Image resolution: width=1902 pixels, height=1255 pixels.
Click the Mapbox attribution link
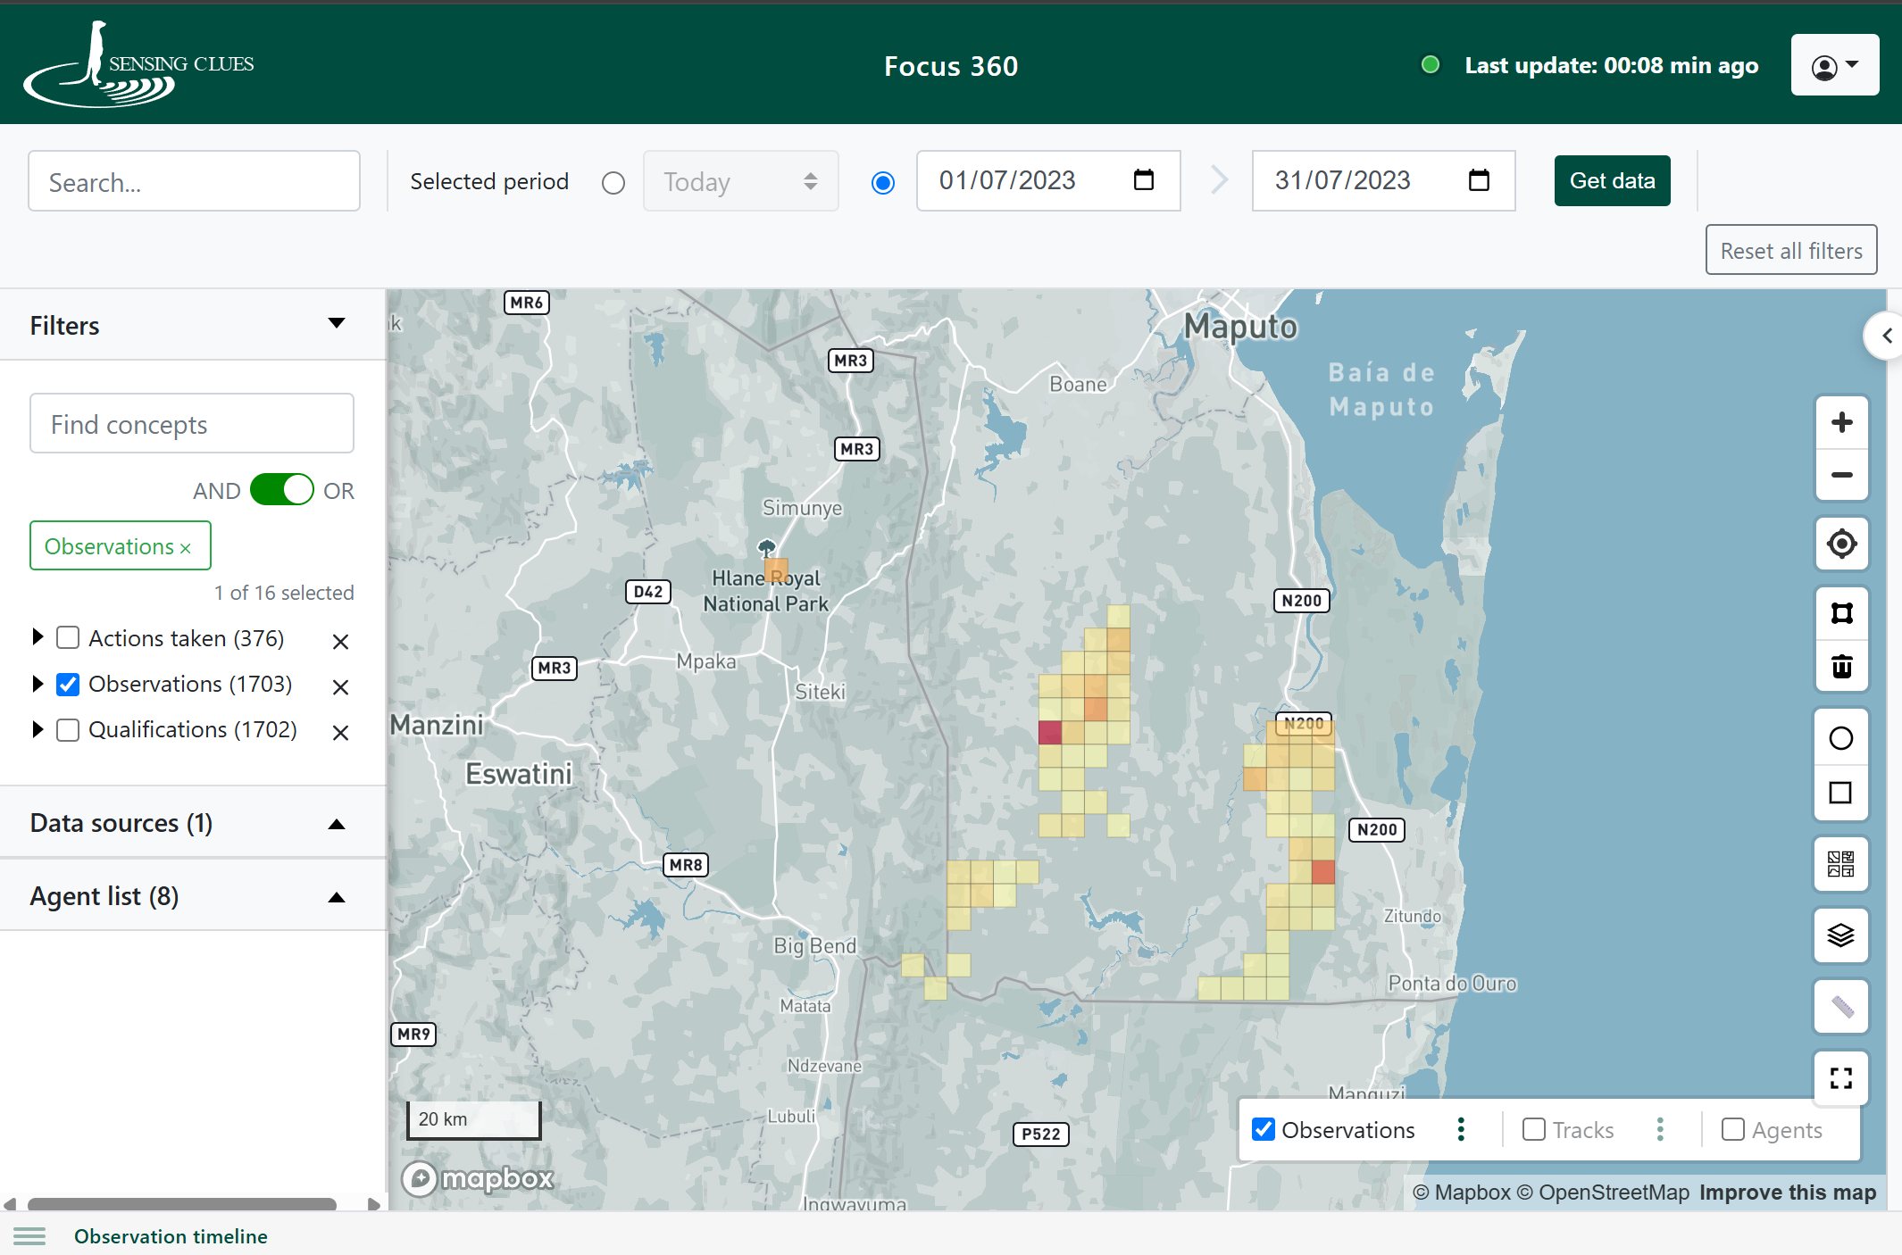[1462, 1193]
